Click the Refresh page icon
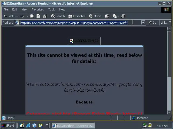This screenshot has height=129, width=173. click(x=38, y=16)
